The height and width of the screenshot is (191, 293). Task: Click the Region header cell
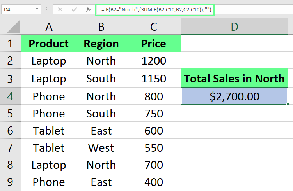coord(101,44)
